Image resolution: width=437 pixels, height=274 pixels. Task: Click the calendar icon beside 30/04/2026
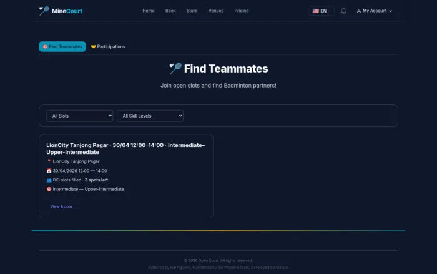(49, 171)
